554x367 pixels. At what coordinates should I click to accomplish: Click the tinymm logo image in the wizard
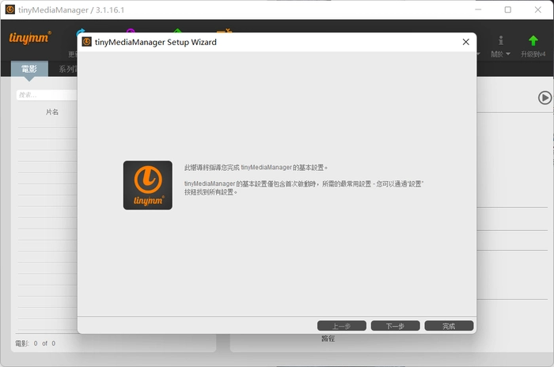(148, 185)
